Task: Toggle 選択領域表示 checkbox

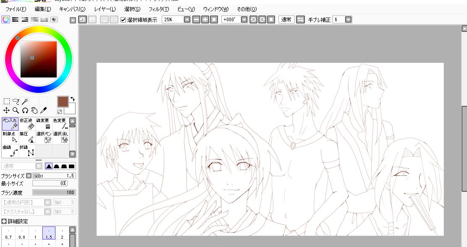Action: tap(123, 20)
